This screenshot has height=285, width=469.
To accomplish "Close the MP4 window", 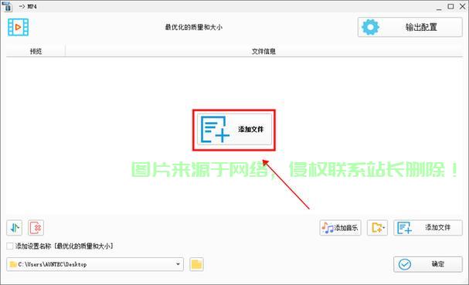I will 462,6.
